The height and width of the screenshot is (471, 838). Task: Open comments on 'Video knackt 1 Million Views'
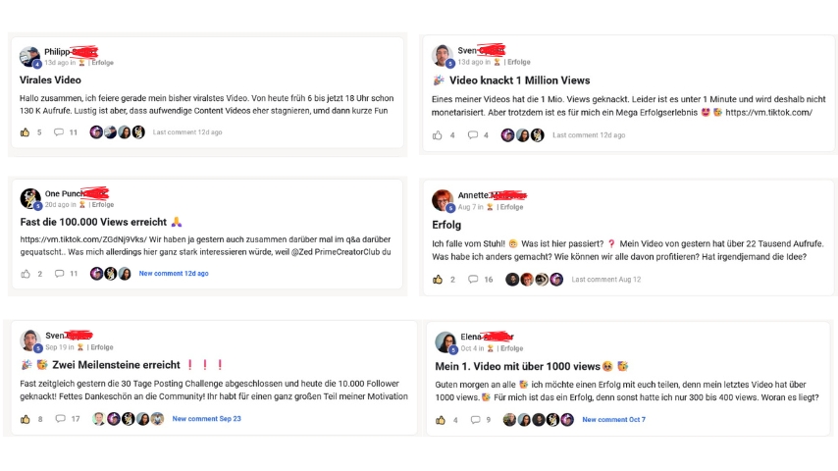(472, 135)
